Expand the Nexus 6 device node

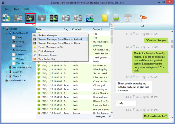coord(7,76)
